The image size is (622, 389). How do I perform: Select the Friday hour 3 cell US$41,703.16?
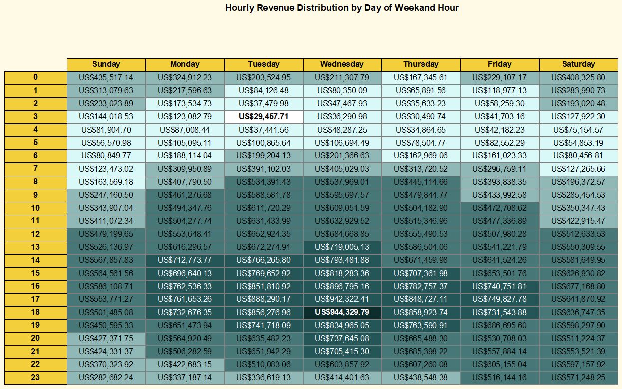click(499, 116)
